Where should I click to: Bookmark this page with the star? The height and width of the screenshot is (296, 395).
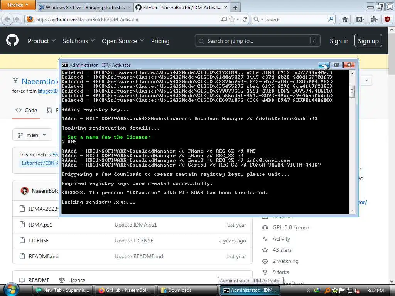pos(232,19)
